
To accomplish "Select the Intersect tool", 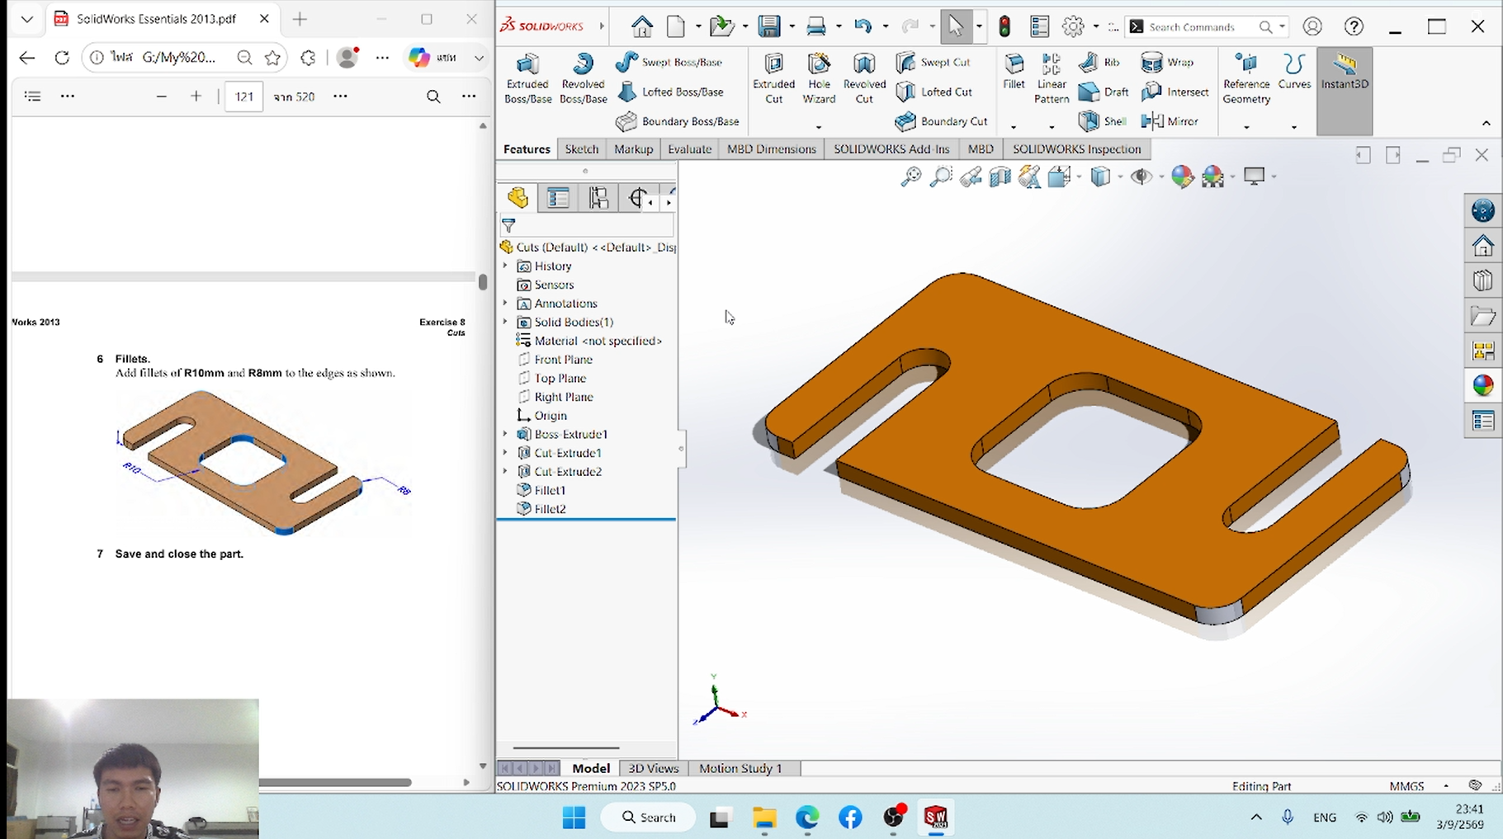I will coord(1175,92).
